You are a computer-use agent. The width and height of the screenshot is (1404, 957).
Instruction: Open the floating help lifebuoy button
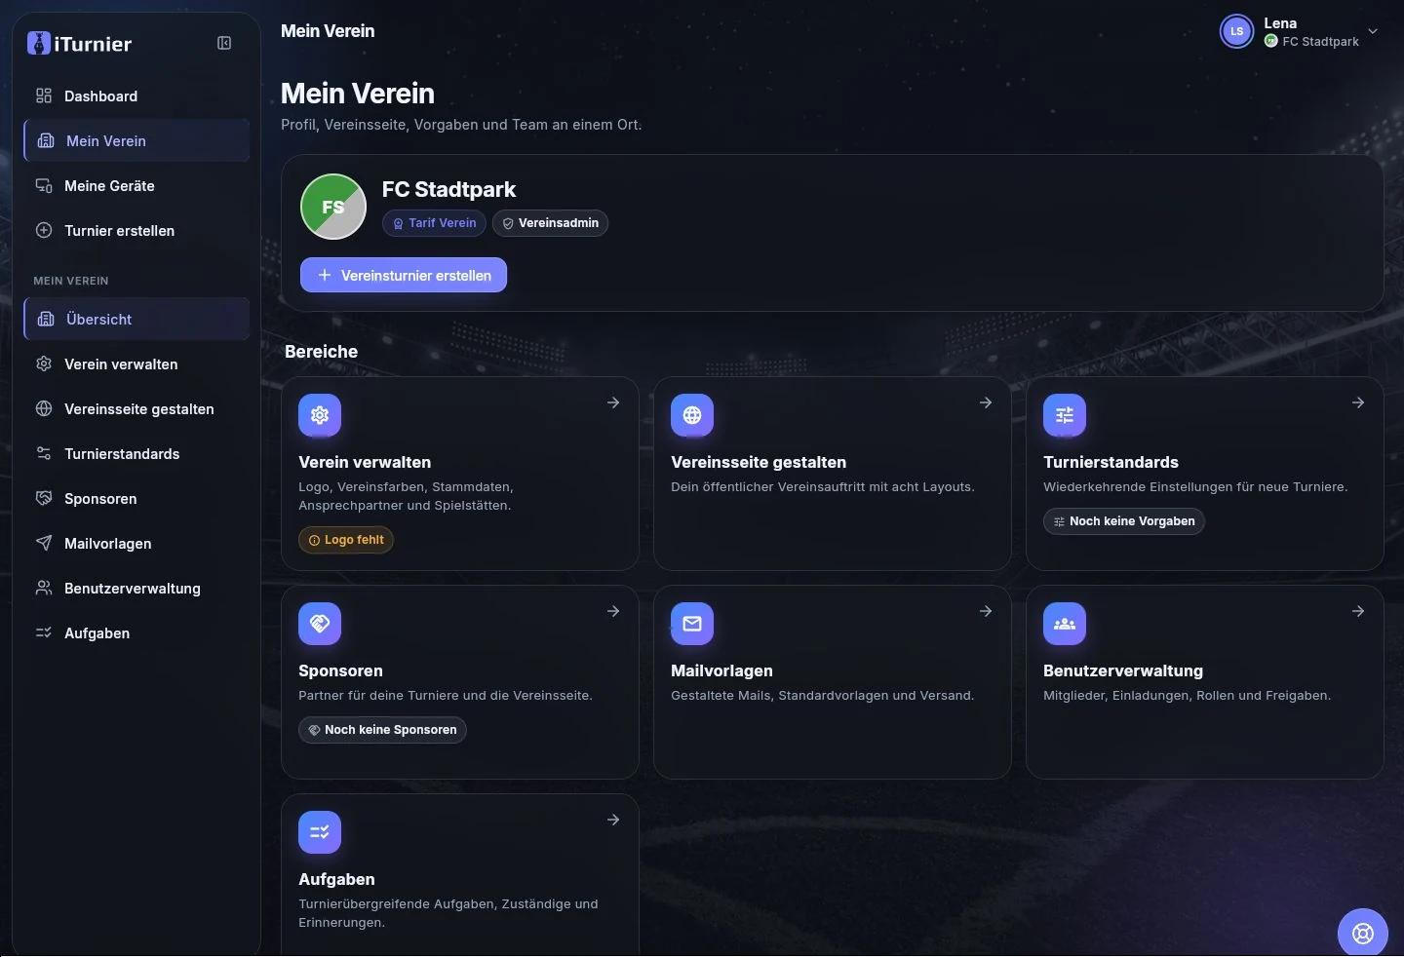click(1362, 933)
